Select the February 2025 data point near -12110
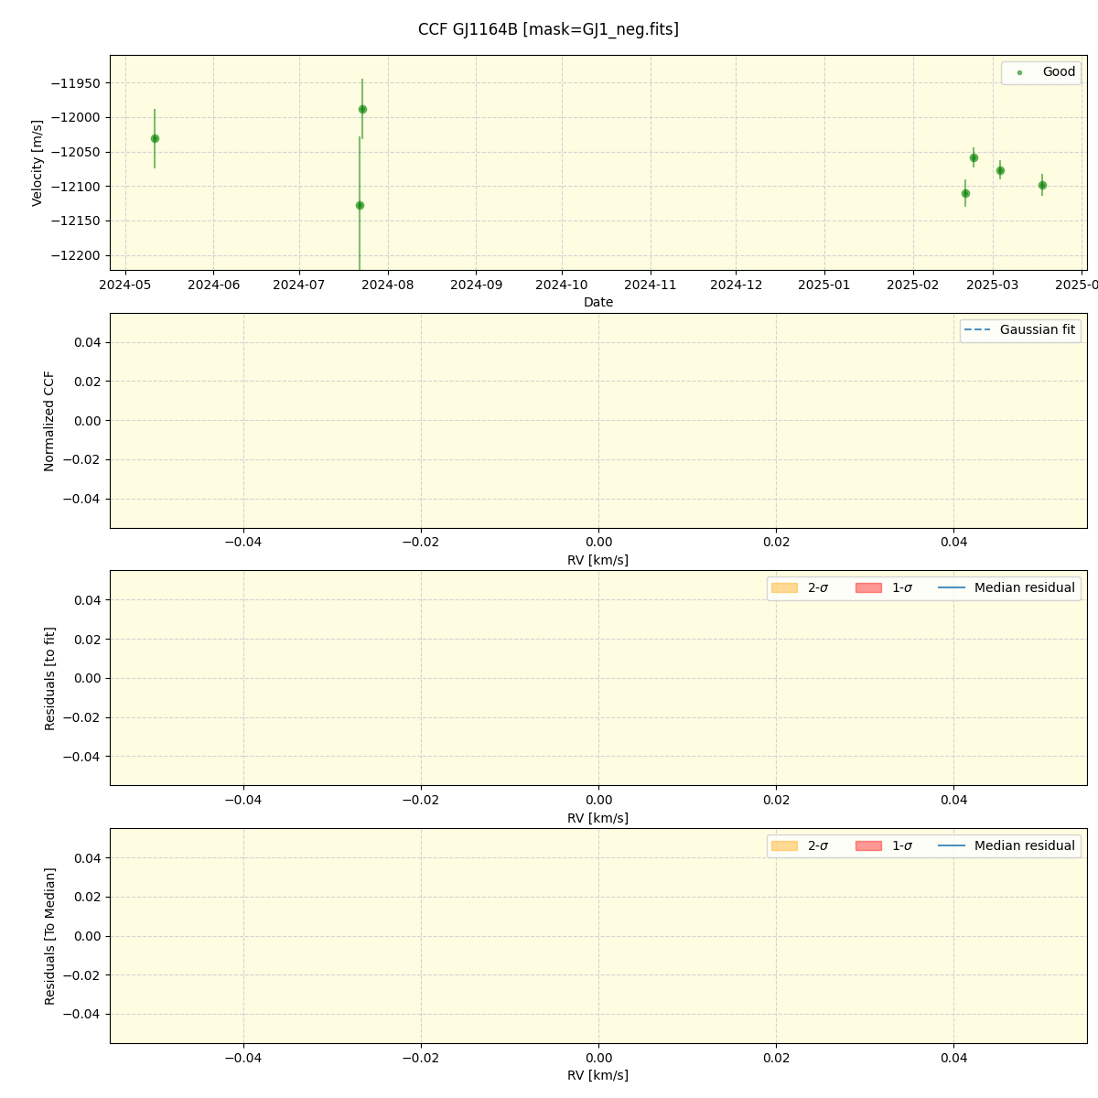 [x=965, y=193]
